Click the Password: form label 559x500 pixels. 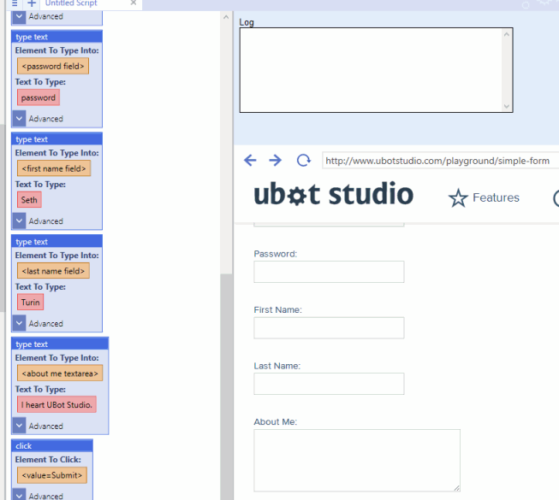tap(276, 254)
